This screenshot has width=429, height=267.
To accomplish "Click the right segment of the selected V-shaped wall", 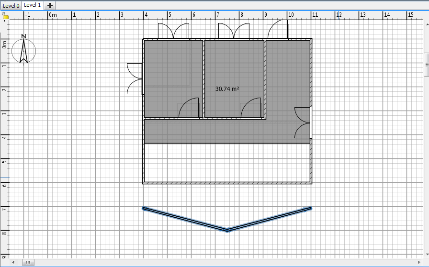I will point(270,220).
